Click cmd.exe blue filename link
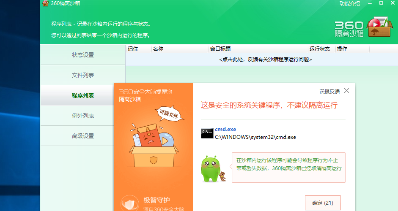This screenshot has height=211, width=398. coord(225,129)
